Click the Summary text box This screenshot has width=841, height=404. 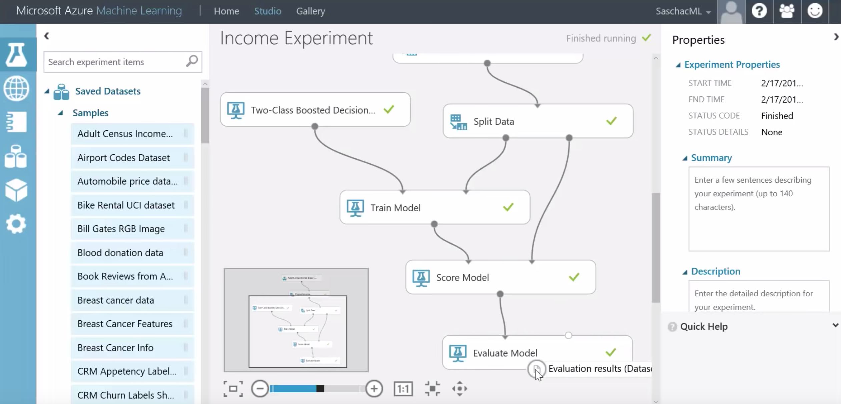tap(759, 209)
